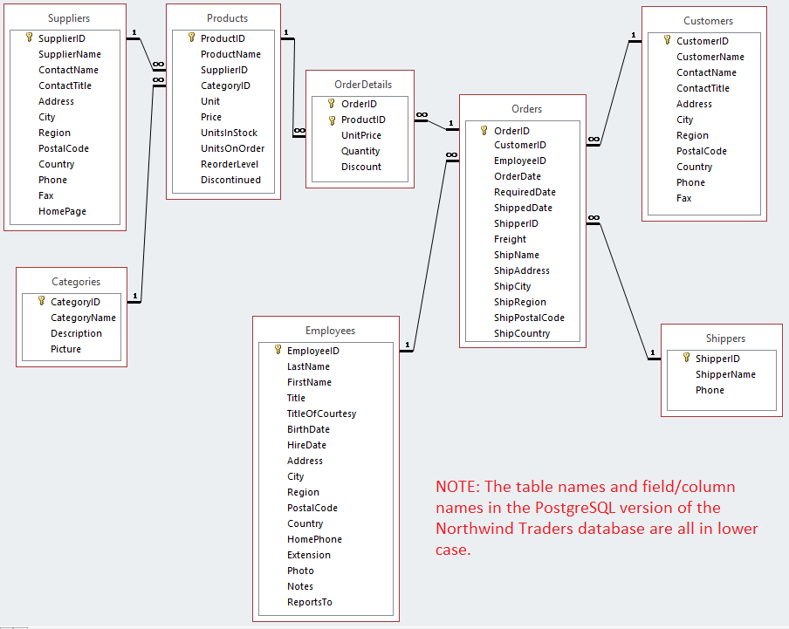Select the key icon for OrderID in Orders
Screen dimensions: 789x629
(483, 129)
